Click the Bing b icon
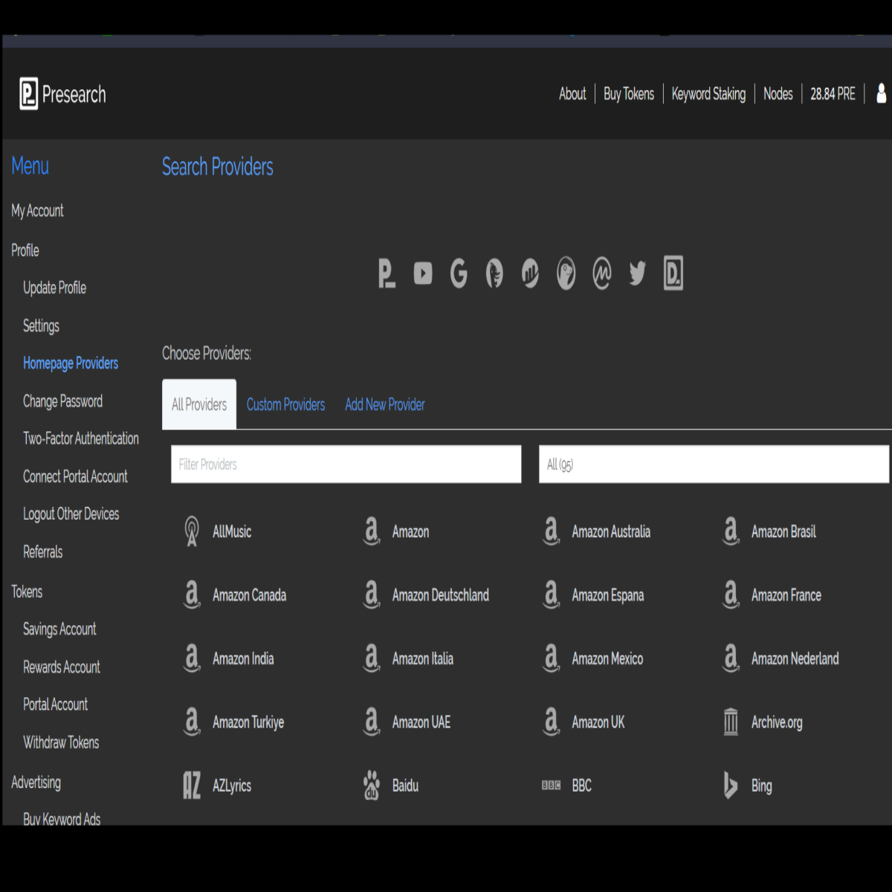 pos(731,785)
